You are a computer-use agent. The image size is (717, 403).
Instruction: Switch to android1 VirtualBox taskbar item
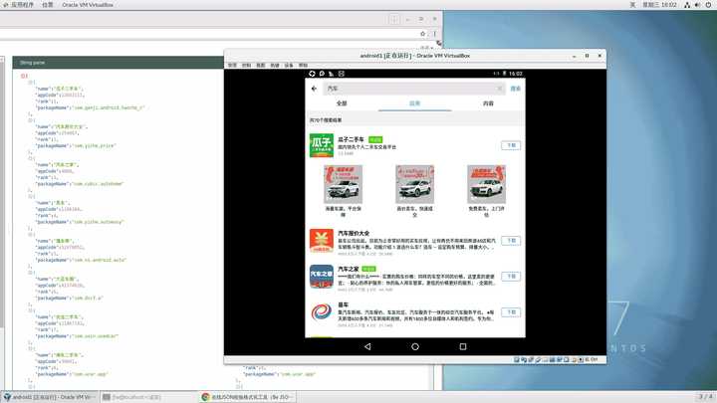tap(50, 397)
